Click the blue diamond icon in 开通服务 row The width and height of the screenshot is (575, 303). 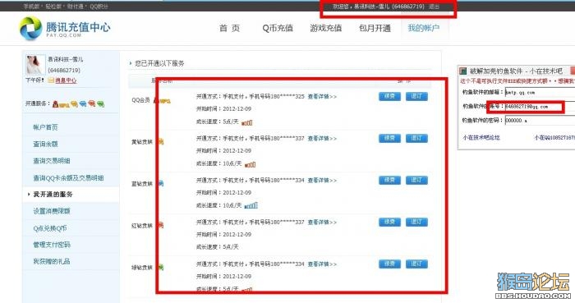click(x=83, y=104)
